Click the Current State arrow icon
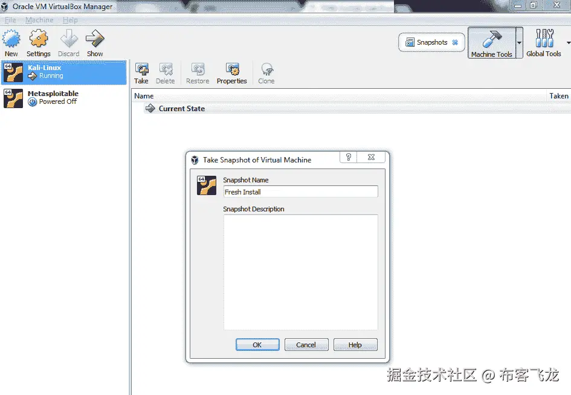This screenshot has width=571, height=395. pyautogui.click(x=150, y=108)
